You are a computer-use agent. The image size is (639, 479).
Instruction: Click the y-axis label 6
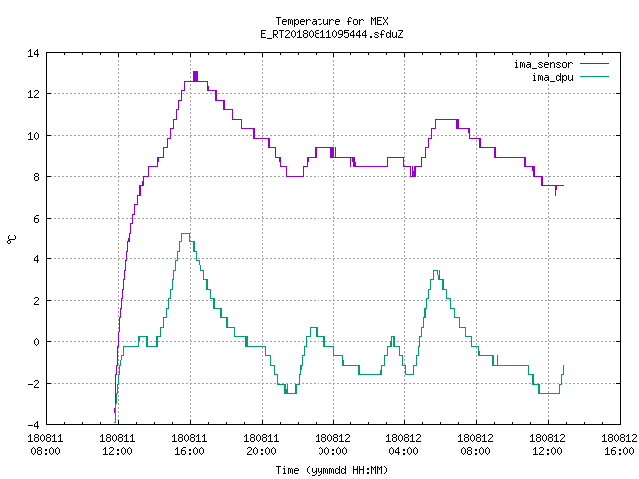pyautogui.click(x=36, y=219)
